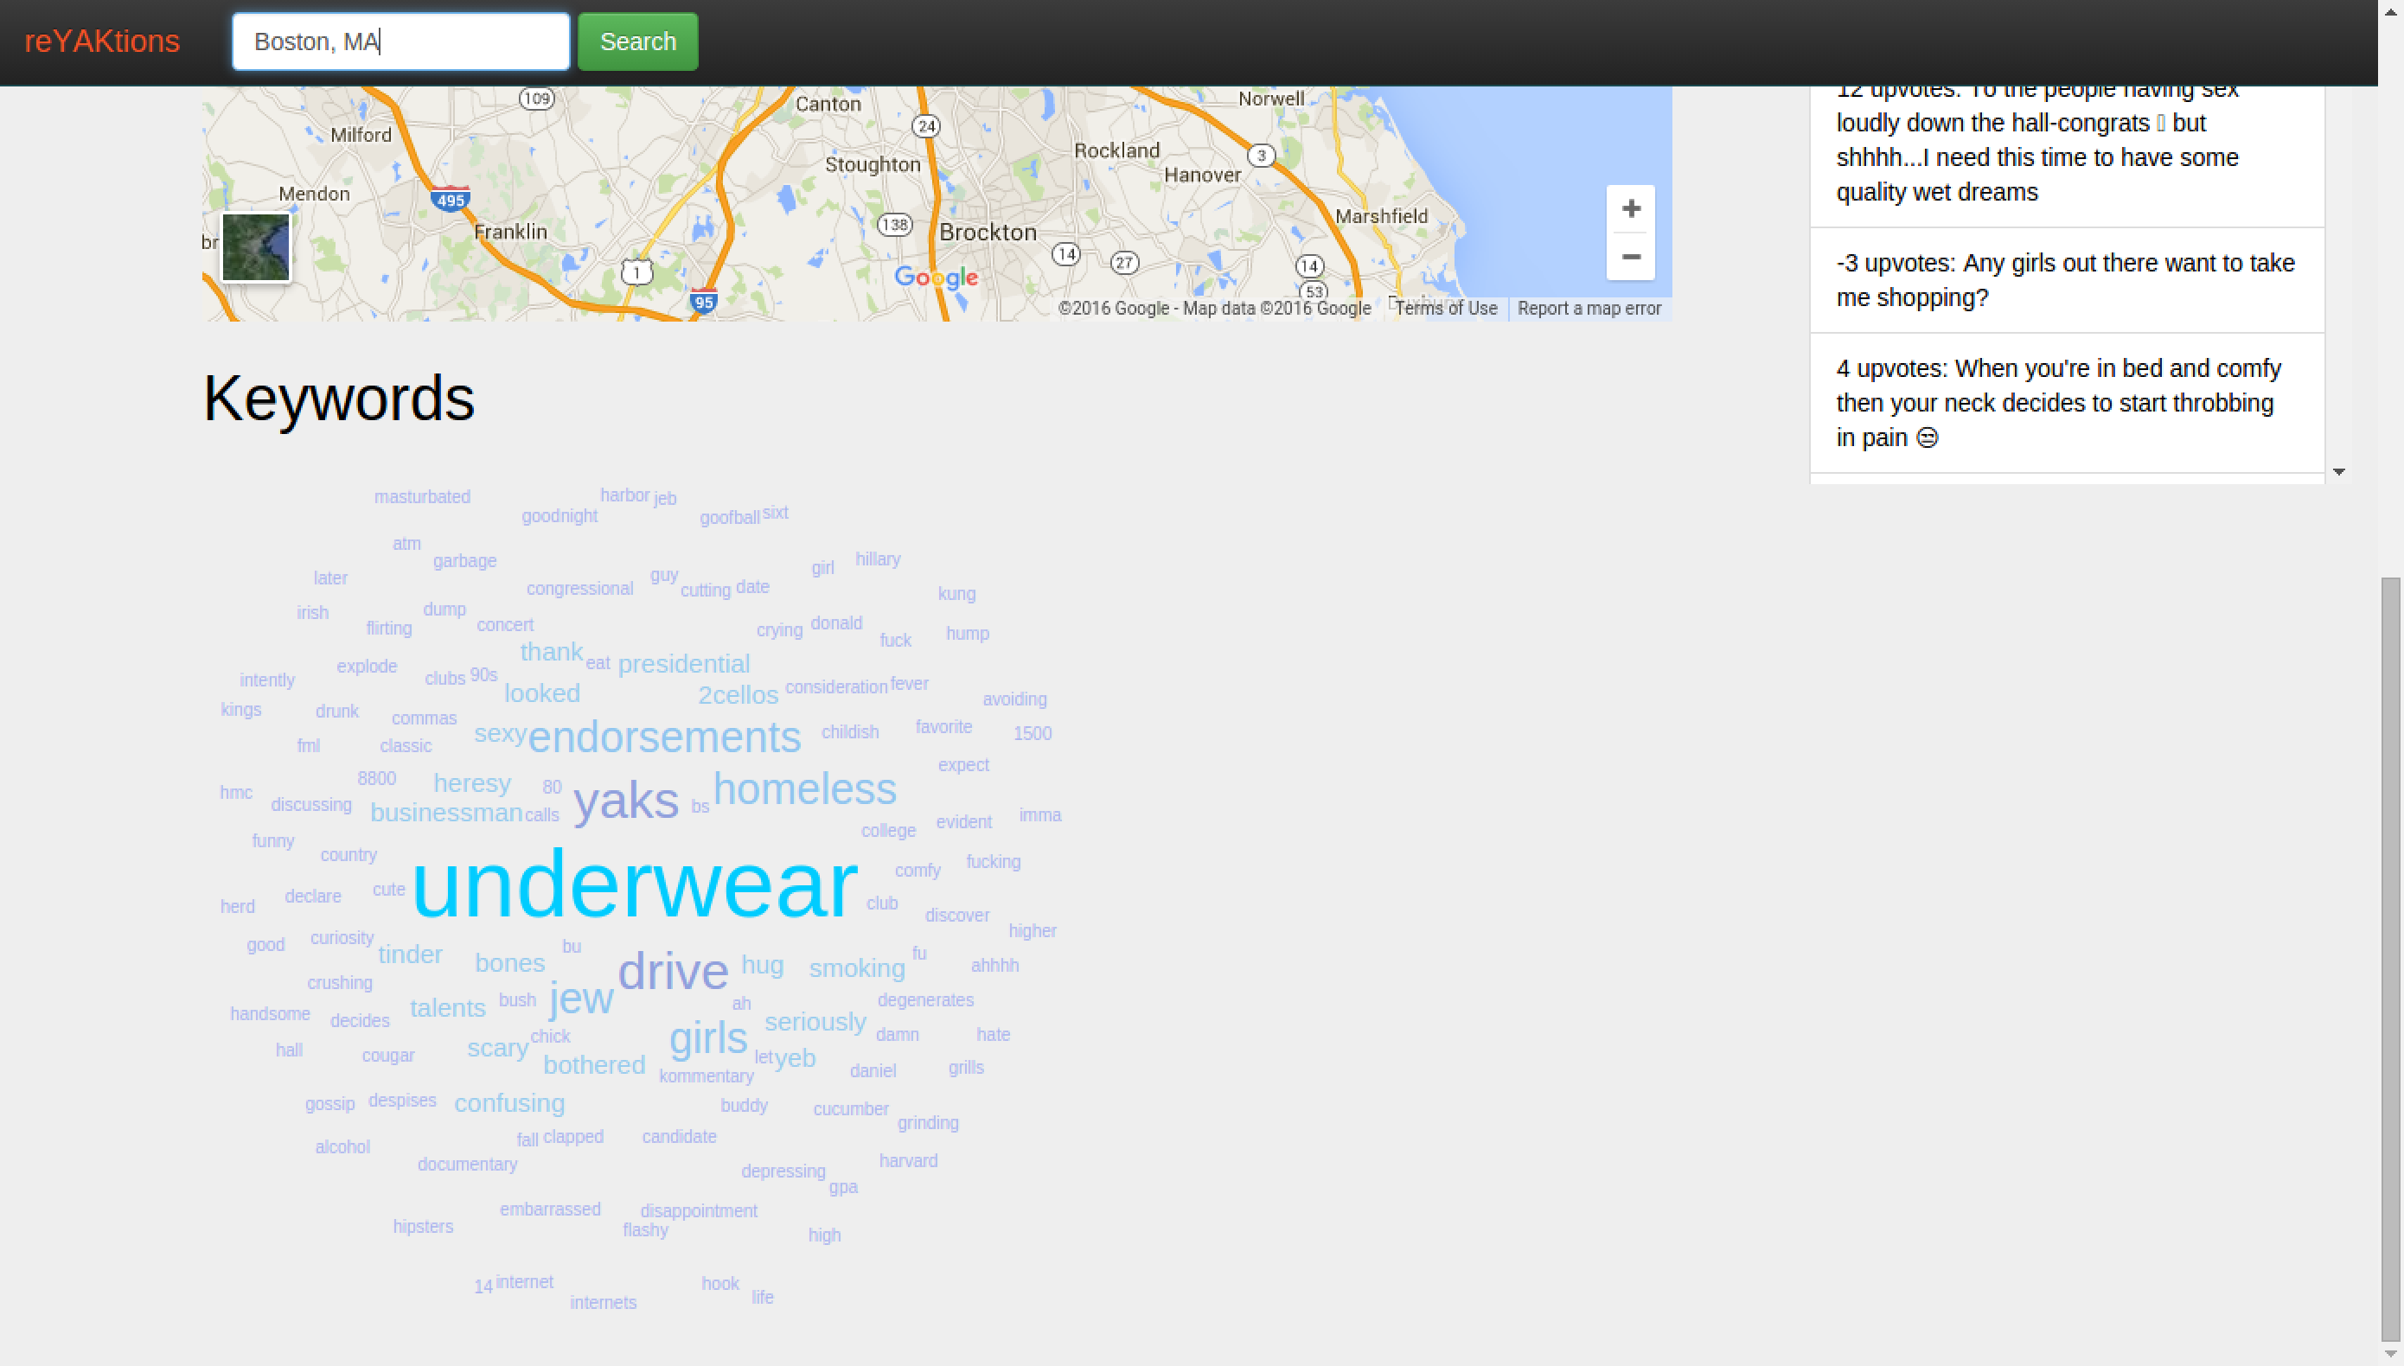Click the Route 24 marker on map
This screenshot has height=1366, width=2404.
[x=926, y=125]
